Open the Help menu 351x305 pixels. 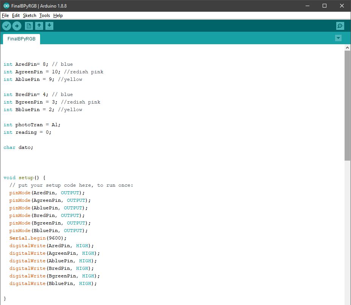(x=58, y=15)
